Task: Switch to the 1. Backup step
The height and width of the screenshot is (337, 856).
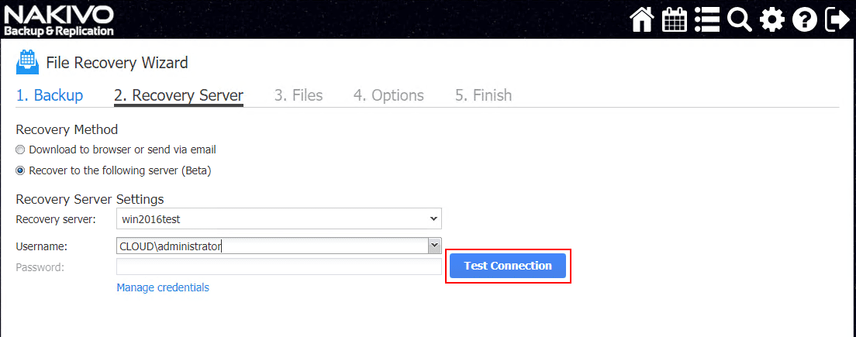Action: click(x=50, y=95)
